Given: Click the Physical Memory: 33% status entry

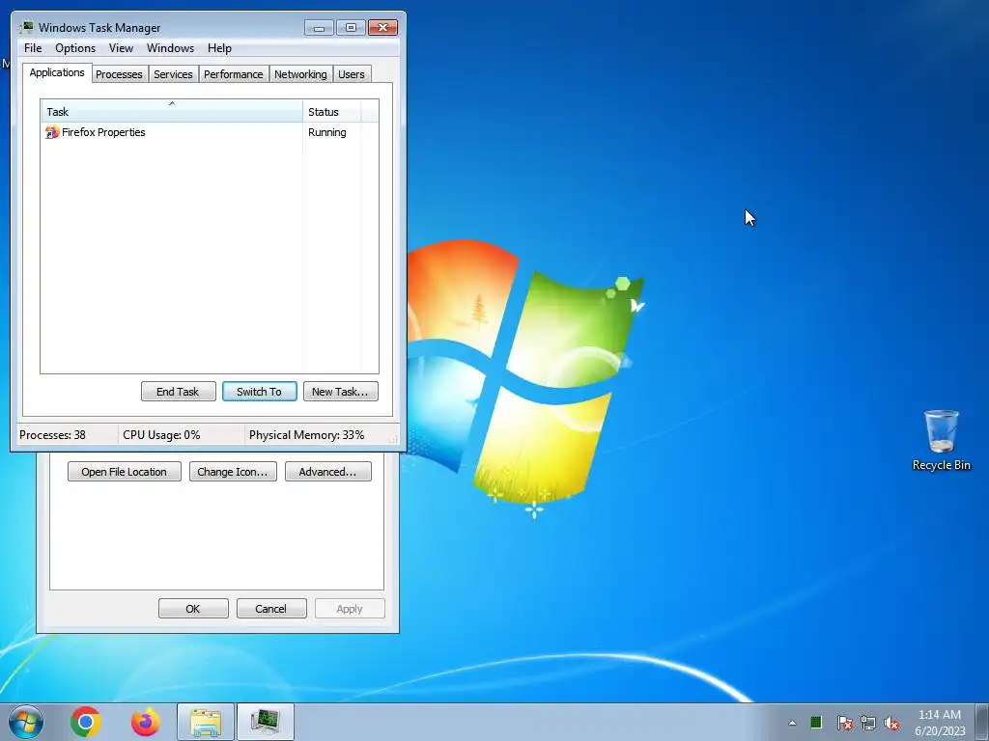Looking at the screenshot, I should (306, 435).
